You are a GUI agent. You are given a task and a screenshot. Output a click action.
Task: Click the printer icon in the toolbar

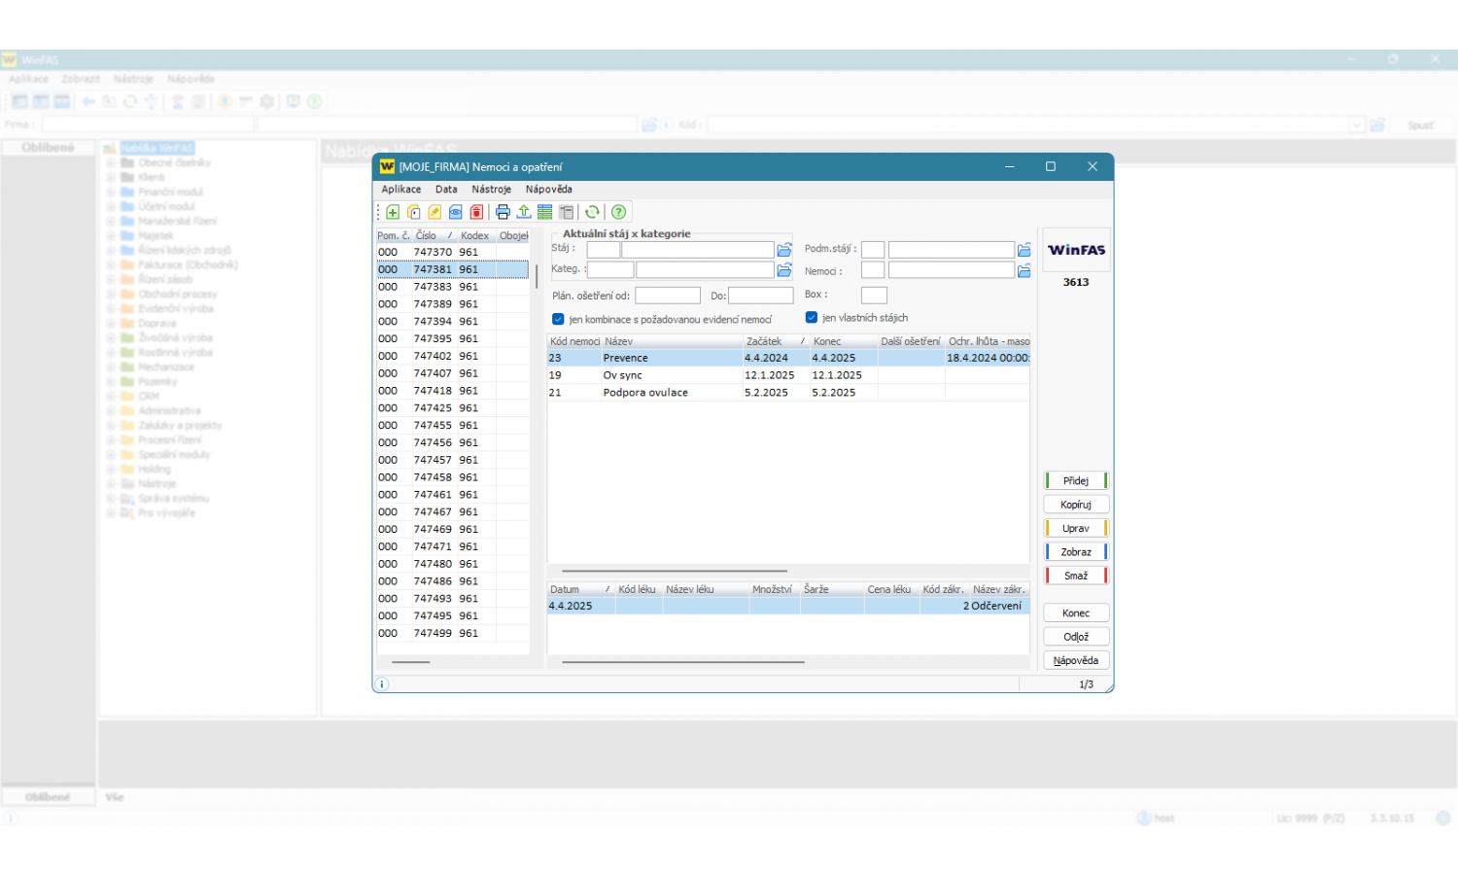[503, 212]
